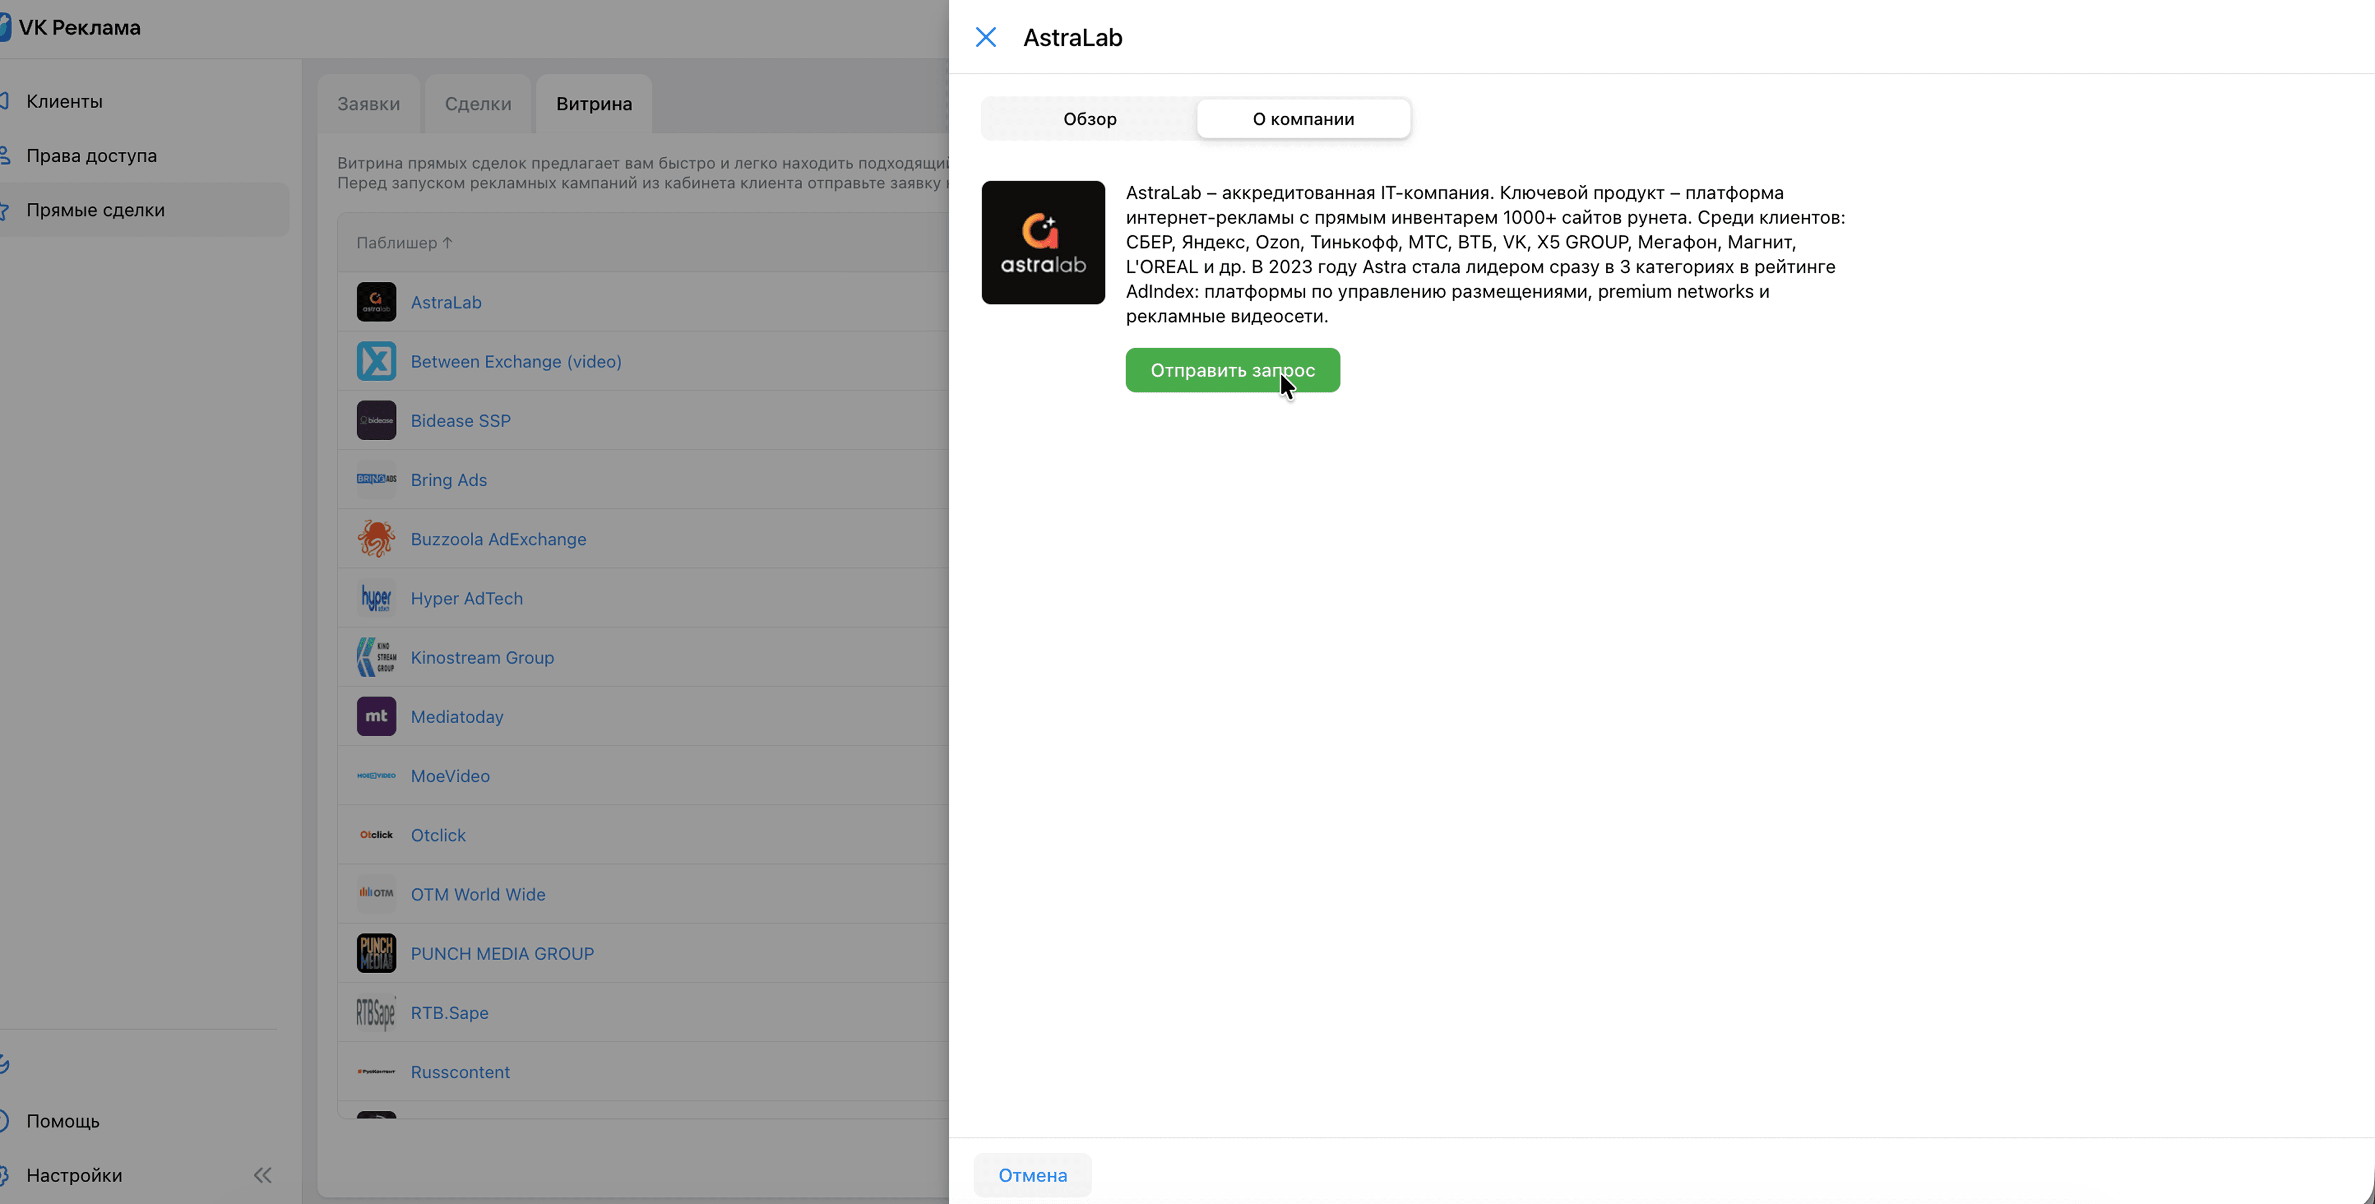Click the Between Exchange blue X icon
This screenshot has height=1204, width=2375.
pos(376,361)
